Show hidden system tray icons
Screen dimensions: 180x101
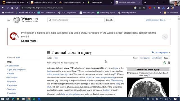(143, 99)
